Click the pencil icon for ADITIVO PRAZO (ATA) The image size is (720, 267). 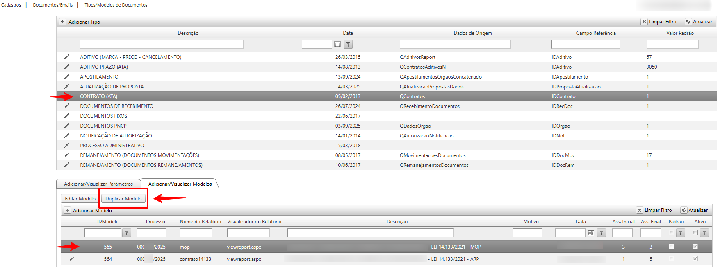click(67, 67)
